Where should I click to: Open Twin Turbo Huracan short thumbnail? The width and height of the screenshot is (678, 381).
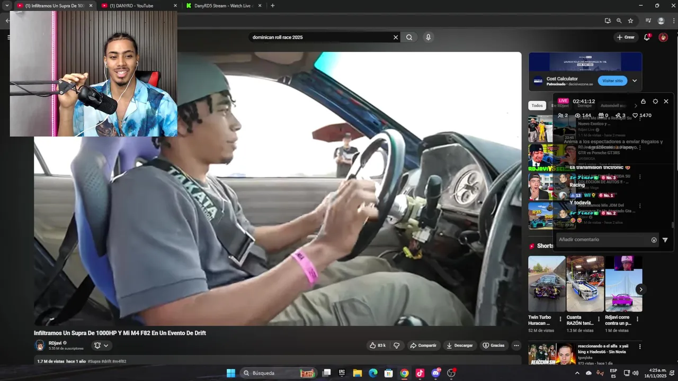tap(547, 284)
